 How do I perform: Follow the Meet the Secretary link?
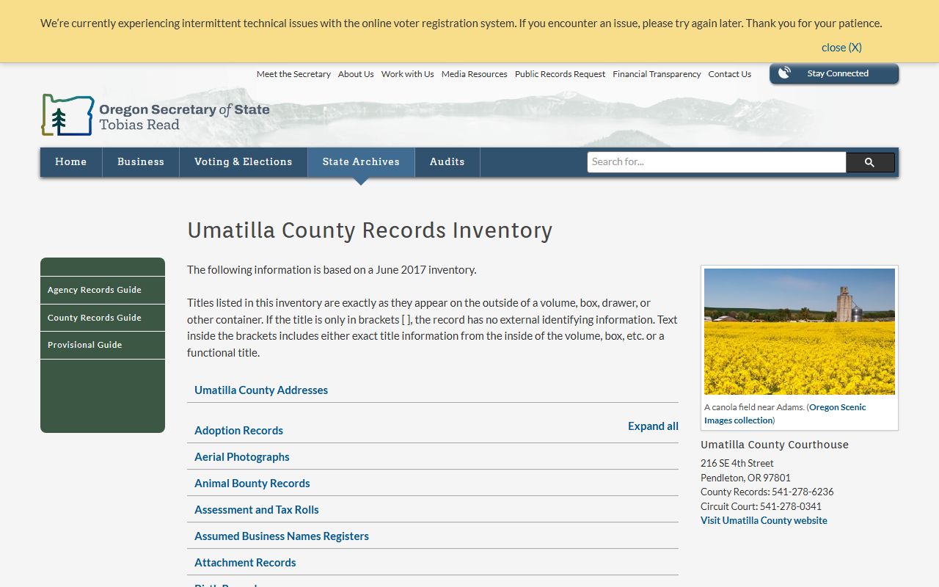coord(293,74)
